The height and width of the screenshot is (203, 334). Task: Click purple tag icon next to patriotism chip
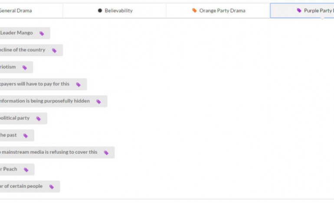pyautogui.click(x=25, y=67)
